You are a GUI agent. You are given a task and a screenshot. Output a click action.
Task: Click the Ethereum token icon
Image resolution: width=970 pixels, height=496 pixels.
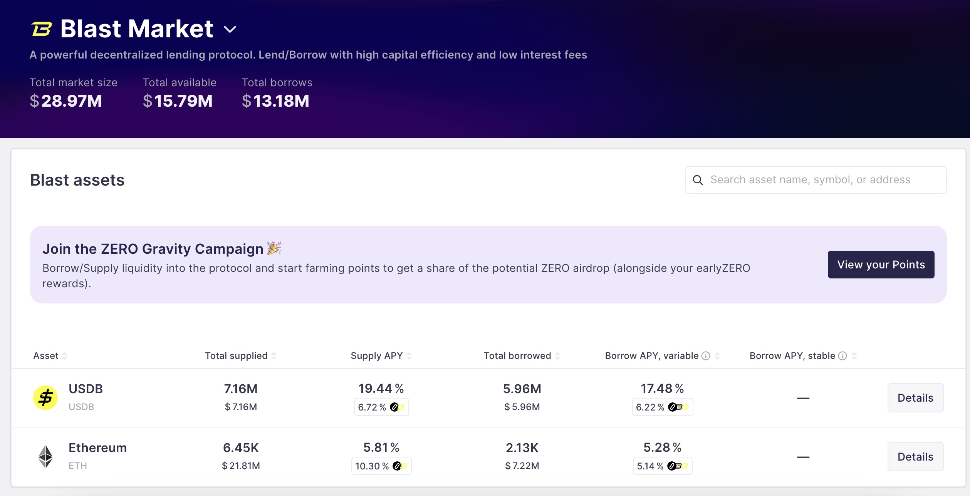[x=45, y=457]
